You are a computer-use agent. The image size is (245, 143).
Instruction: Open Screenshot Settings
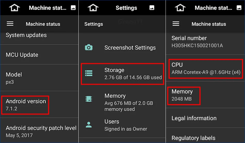tap(122, 47)
